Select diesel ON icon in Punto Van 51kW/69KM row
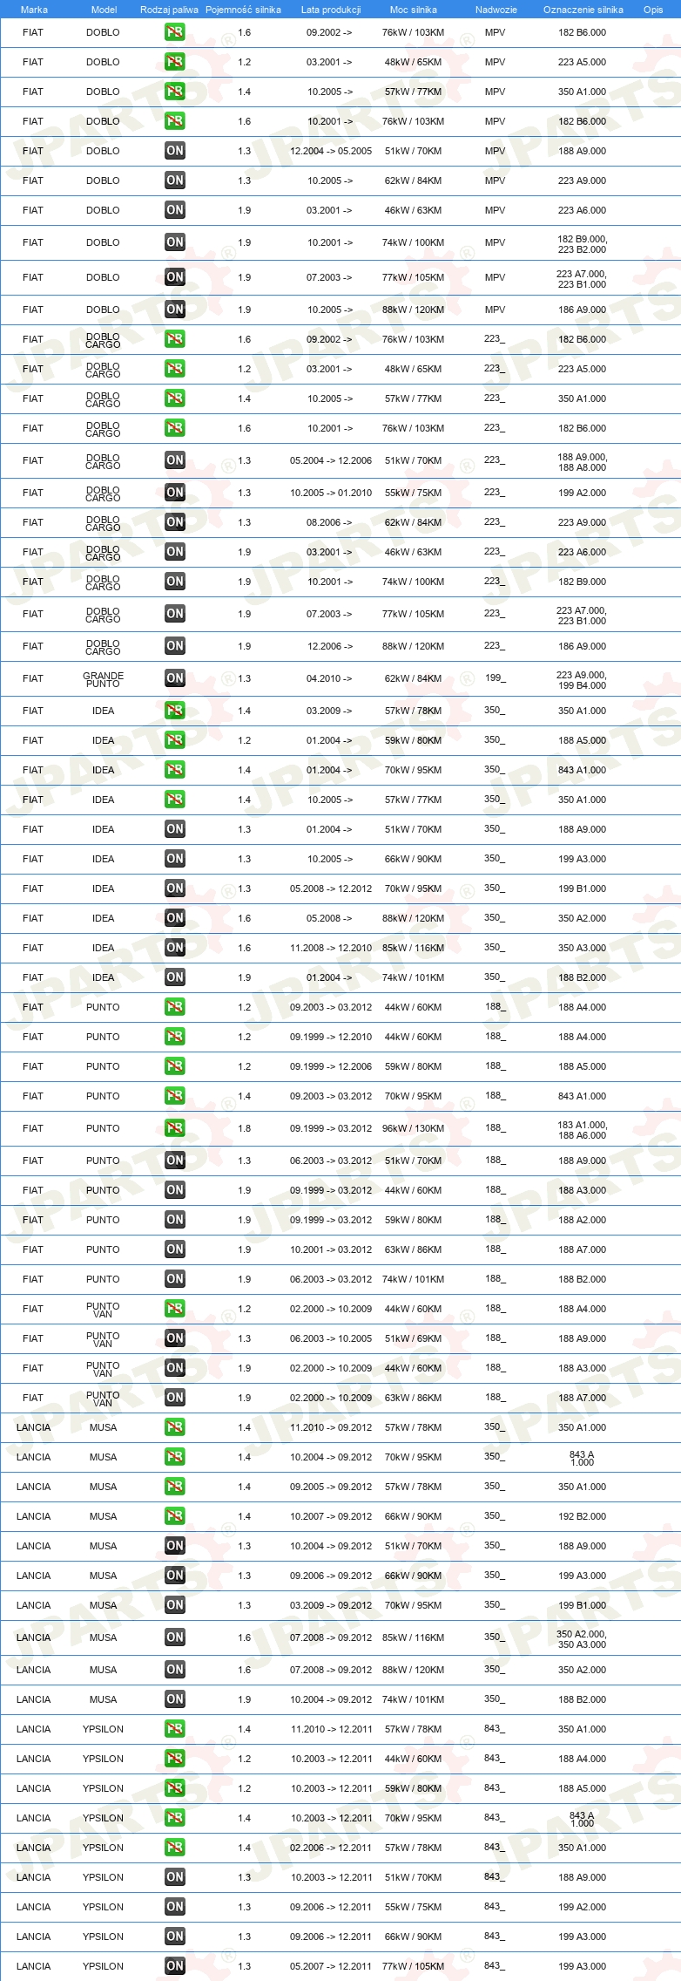Image resolution: width=681 pixels, height=1981 pixels. (175, 1338)
